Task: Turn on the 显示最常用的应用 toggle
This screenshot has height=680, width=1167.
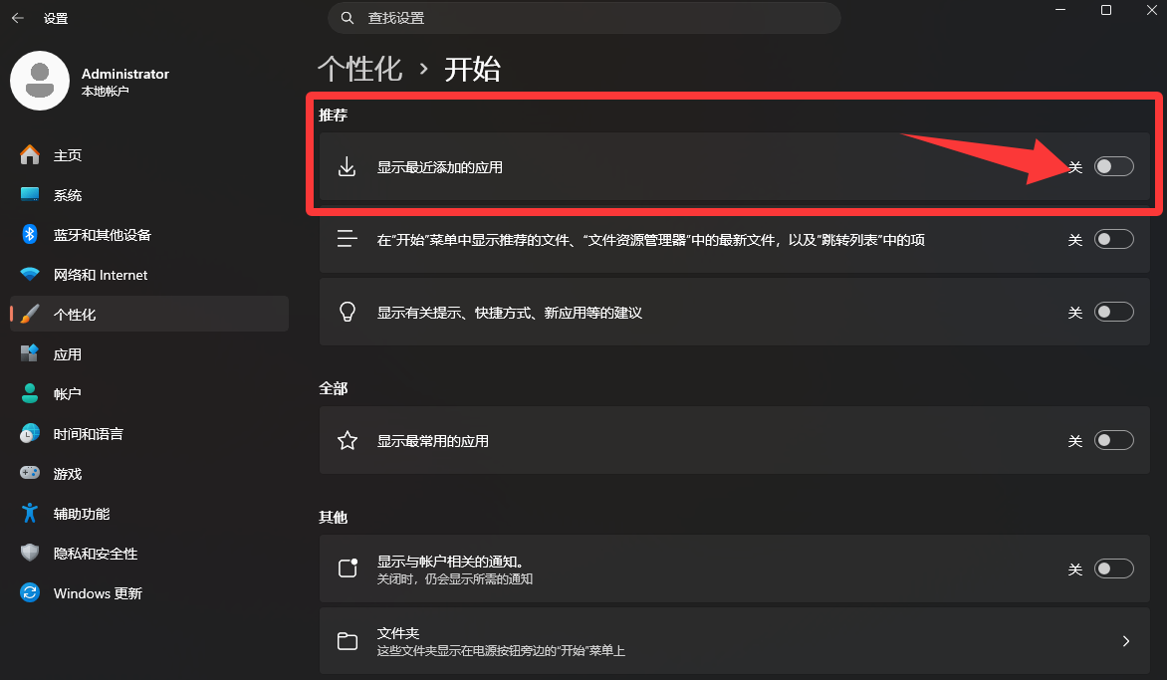Action: [x=1113, y=440]
